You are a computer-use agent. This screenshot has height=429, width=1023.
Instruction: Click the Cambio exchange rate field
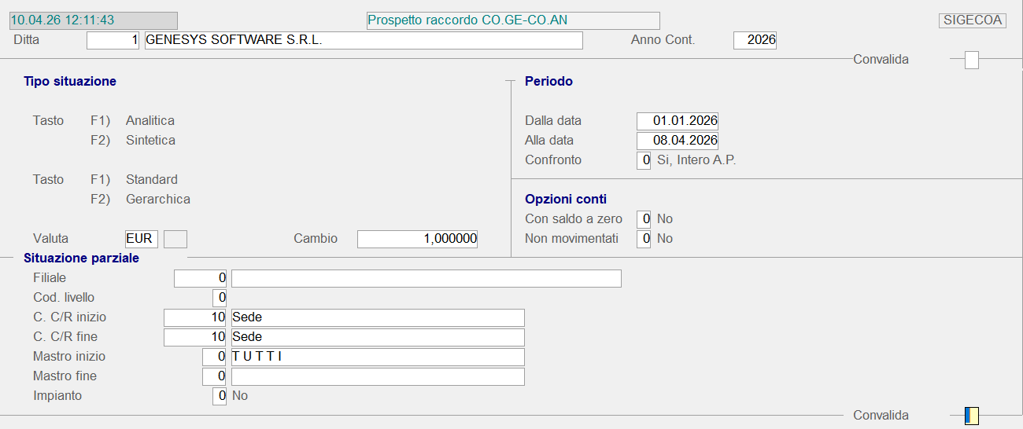417,239
